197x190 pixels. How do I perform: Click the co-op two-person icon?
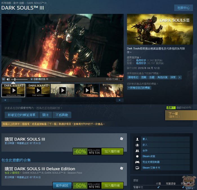[x=137, y=150]
